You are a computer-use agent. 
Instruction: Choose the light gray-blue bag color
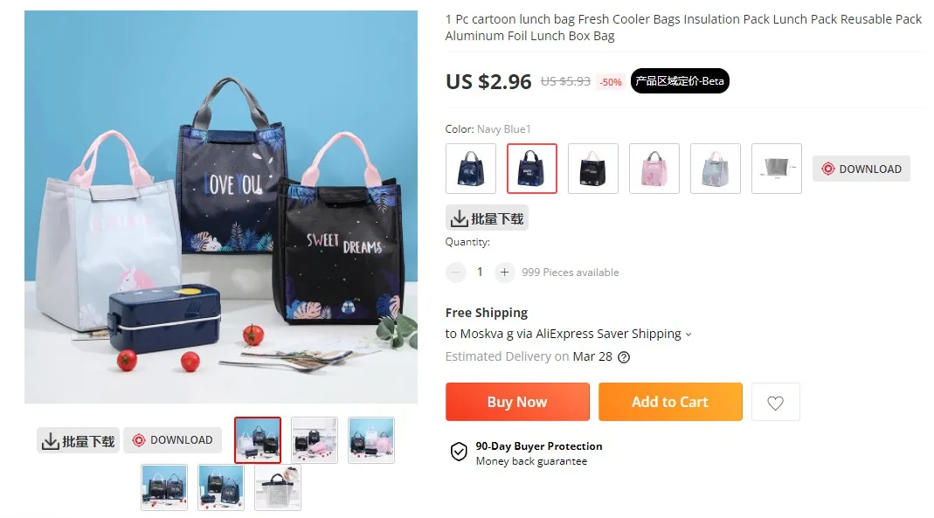[716, 169]
